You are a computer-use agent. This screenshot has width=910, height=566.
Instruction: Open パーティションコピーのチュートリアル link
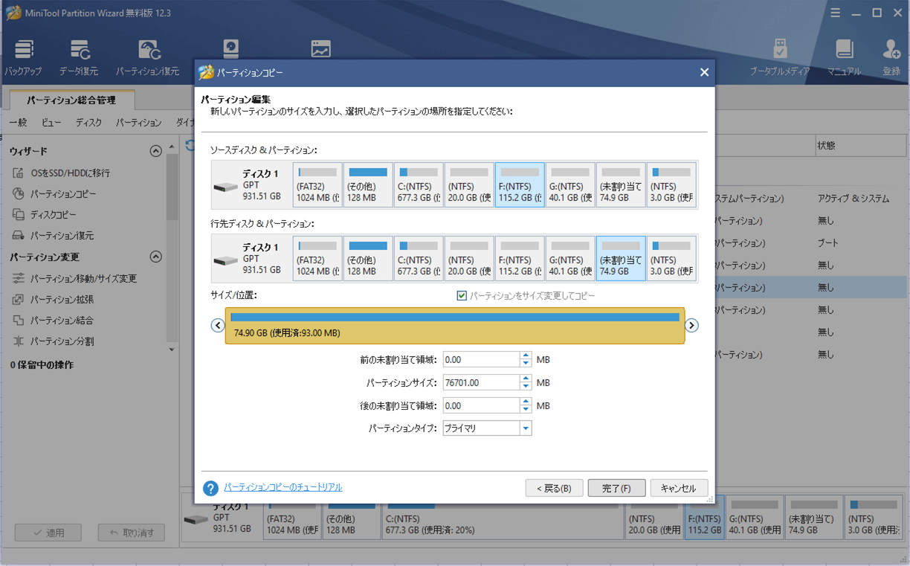[283, 487]
